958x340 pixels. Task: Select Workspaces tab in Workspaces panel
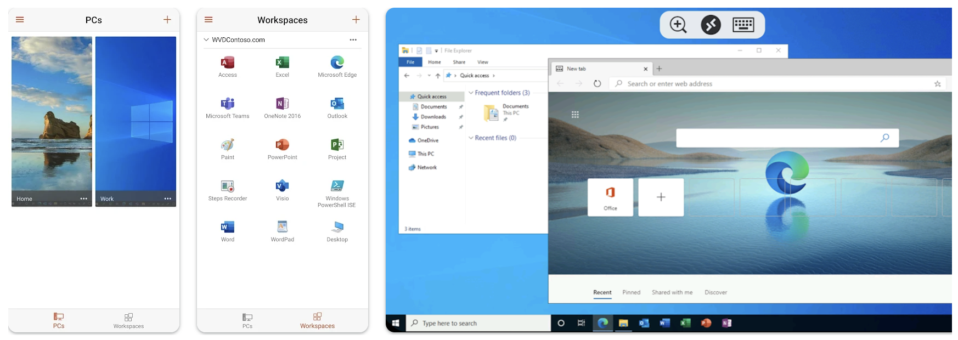click(317, 321)
